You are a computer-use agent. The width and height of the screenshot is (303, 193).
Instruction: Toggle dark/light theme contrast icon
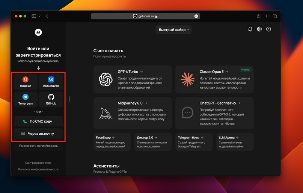click(x=259, y=29)
